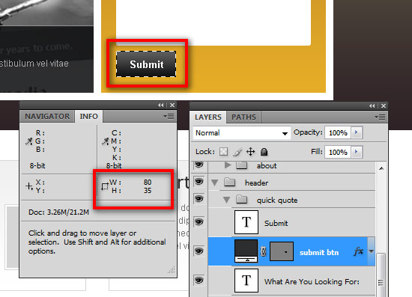Open the Info panel options menu
Screen dimensions: 412x297
point(169,116)
